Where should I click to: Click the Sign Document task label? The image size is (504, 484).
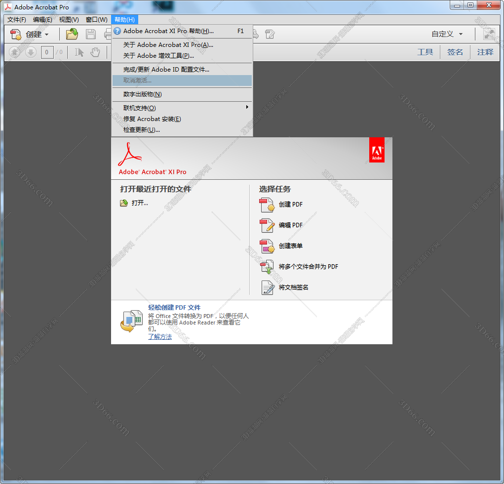point(293,287)
